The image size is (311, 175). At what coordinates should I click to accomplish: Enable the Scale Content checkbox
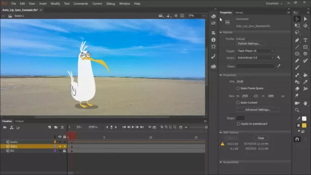click(x=238, y=103)
